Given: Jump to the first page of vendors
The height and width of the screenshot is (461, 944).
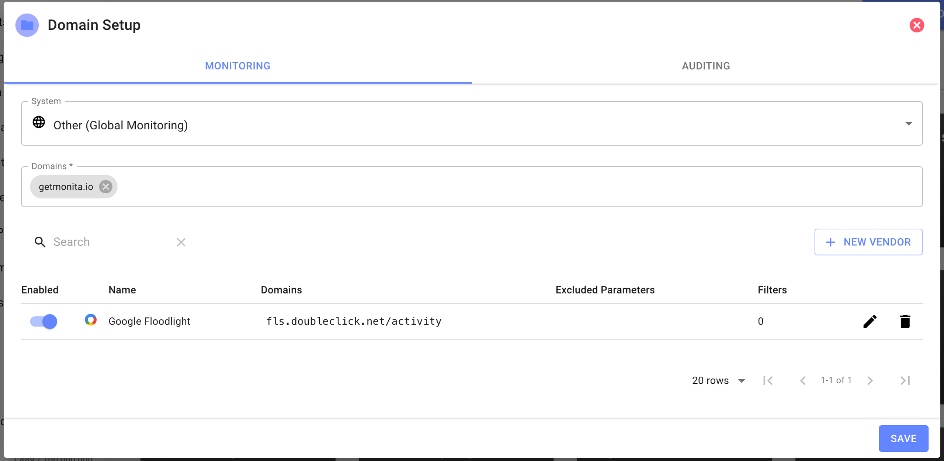Looking at the screenshot, I should (768, 380).
